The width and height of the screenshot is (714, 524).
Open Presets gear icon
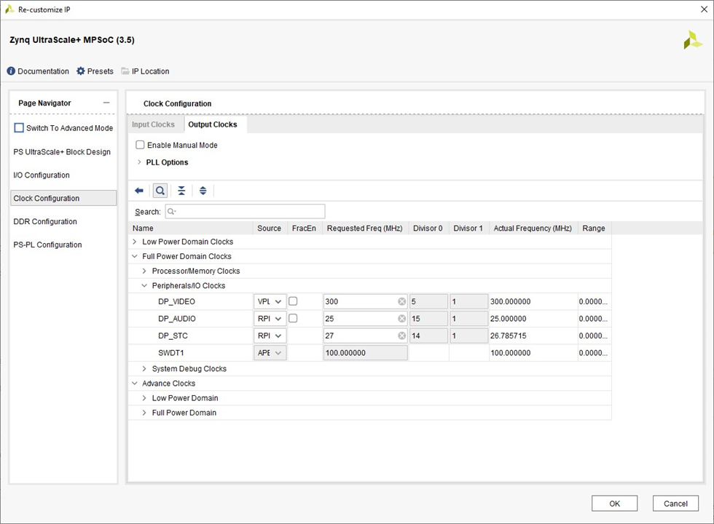point(81,71)
